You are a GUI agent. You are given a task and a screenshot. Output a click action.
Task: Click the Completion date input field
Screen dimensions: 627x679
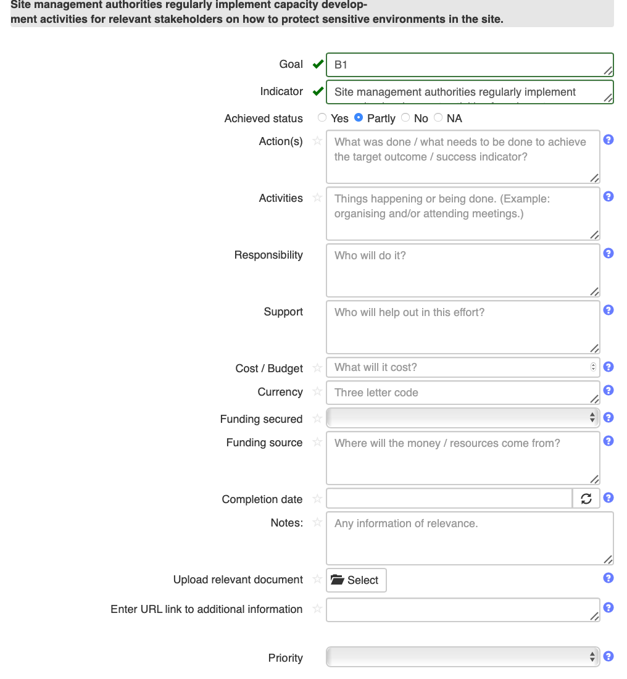click(449, 499)
